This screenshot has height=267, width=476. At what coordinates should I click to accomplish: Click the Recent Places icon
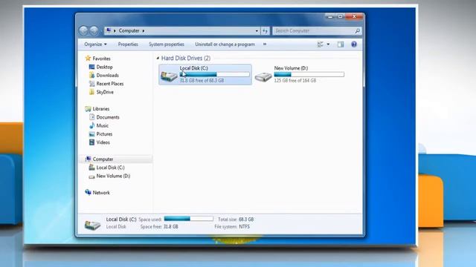click(91, 84)
